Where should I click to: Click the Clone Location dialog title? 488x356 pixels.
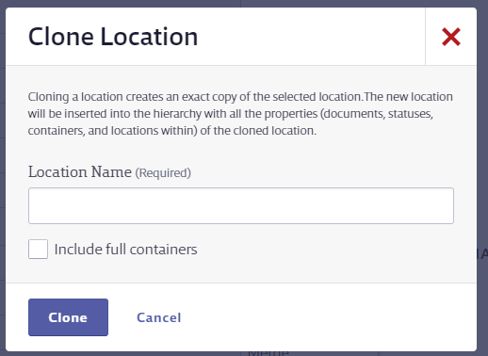point(113,37)
